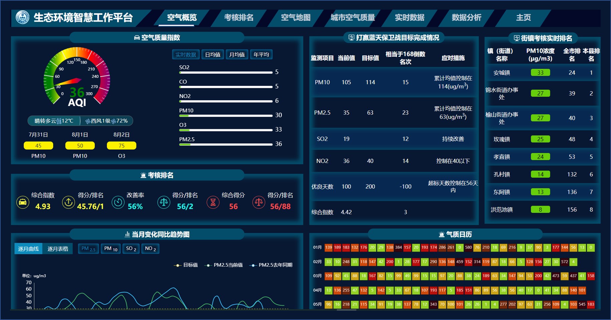The height and width of the screenshot is (320, 611).
Task: Click the O3 progress bar
Action: coord(226,130)
